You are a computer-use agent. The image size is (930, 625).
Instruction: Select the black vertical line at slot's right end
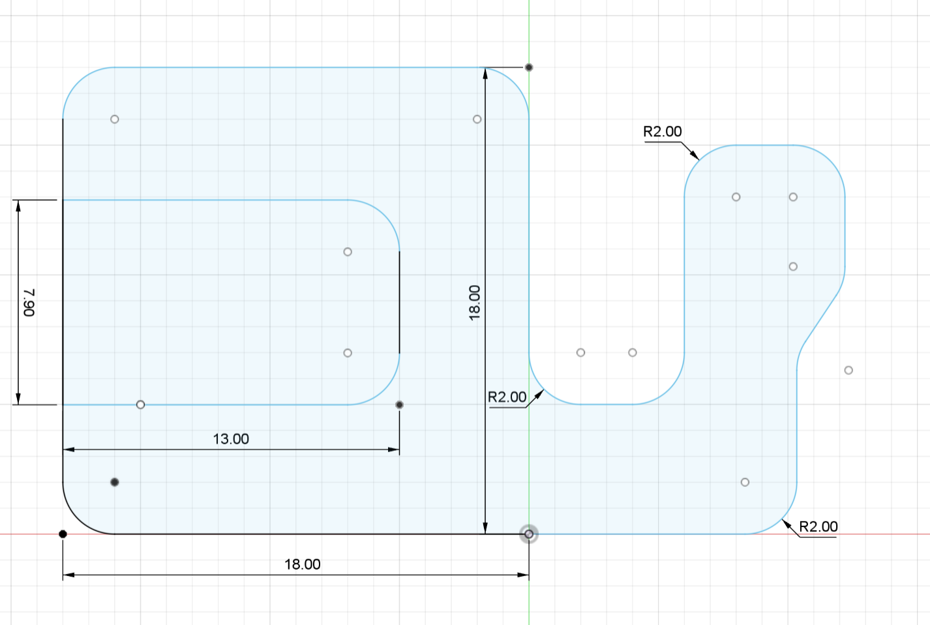pos(399,302)
